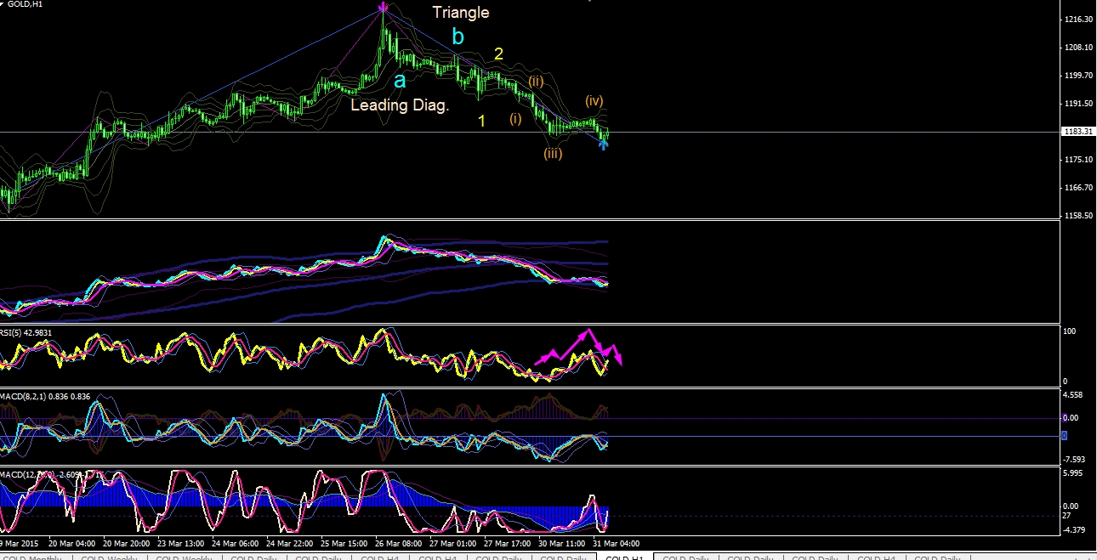Select the Leading Diag. annotation
The width and height of the screenshot is (1097, 560).
click(400, 105)
